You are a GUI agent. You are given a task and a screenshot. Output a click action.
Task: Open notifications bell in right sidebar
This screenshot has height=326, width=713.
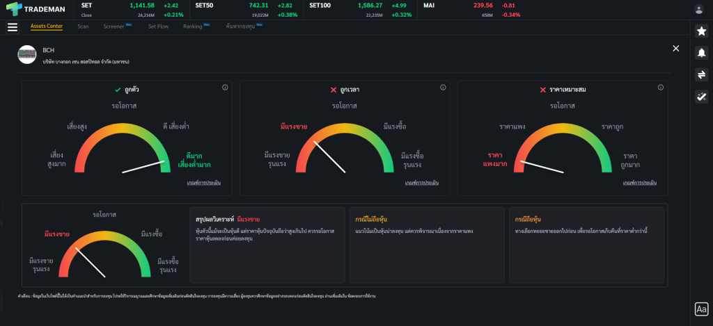click(x=701, y=53)
